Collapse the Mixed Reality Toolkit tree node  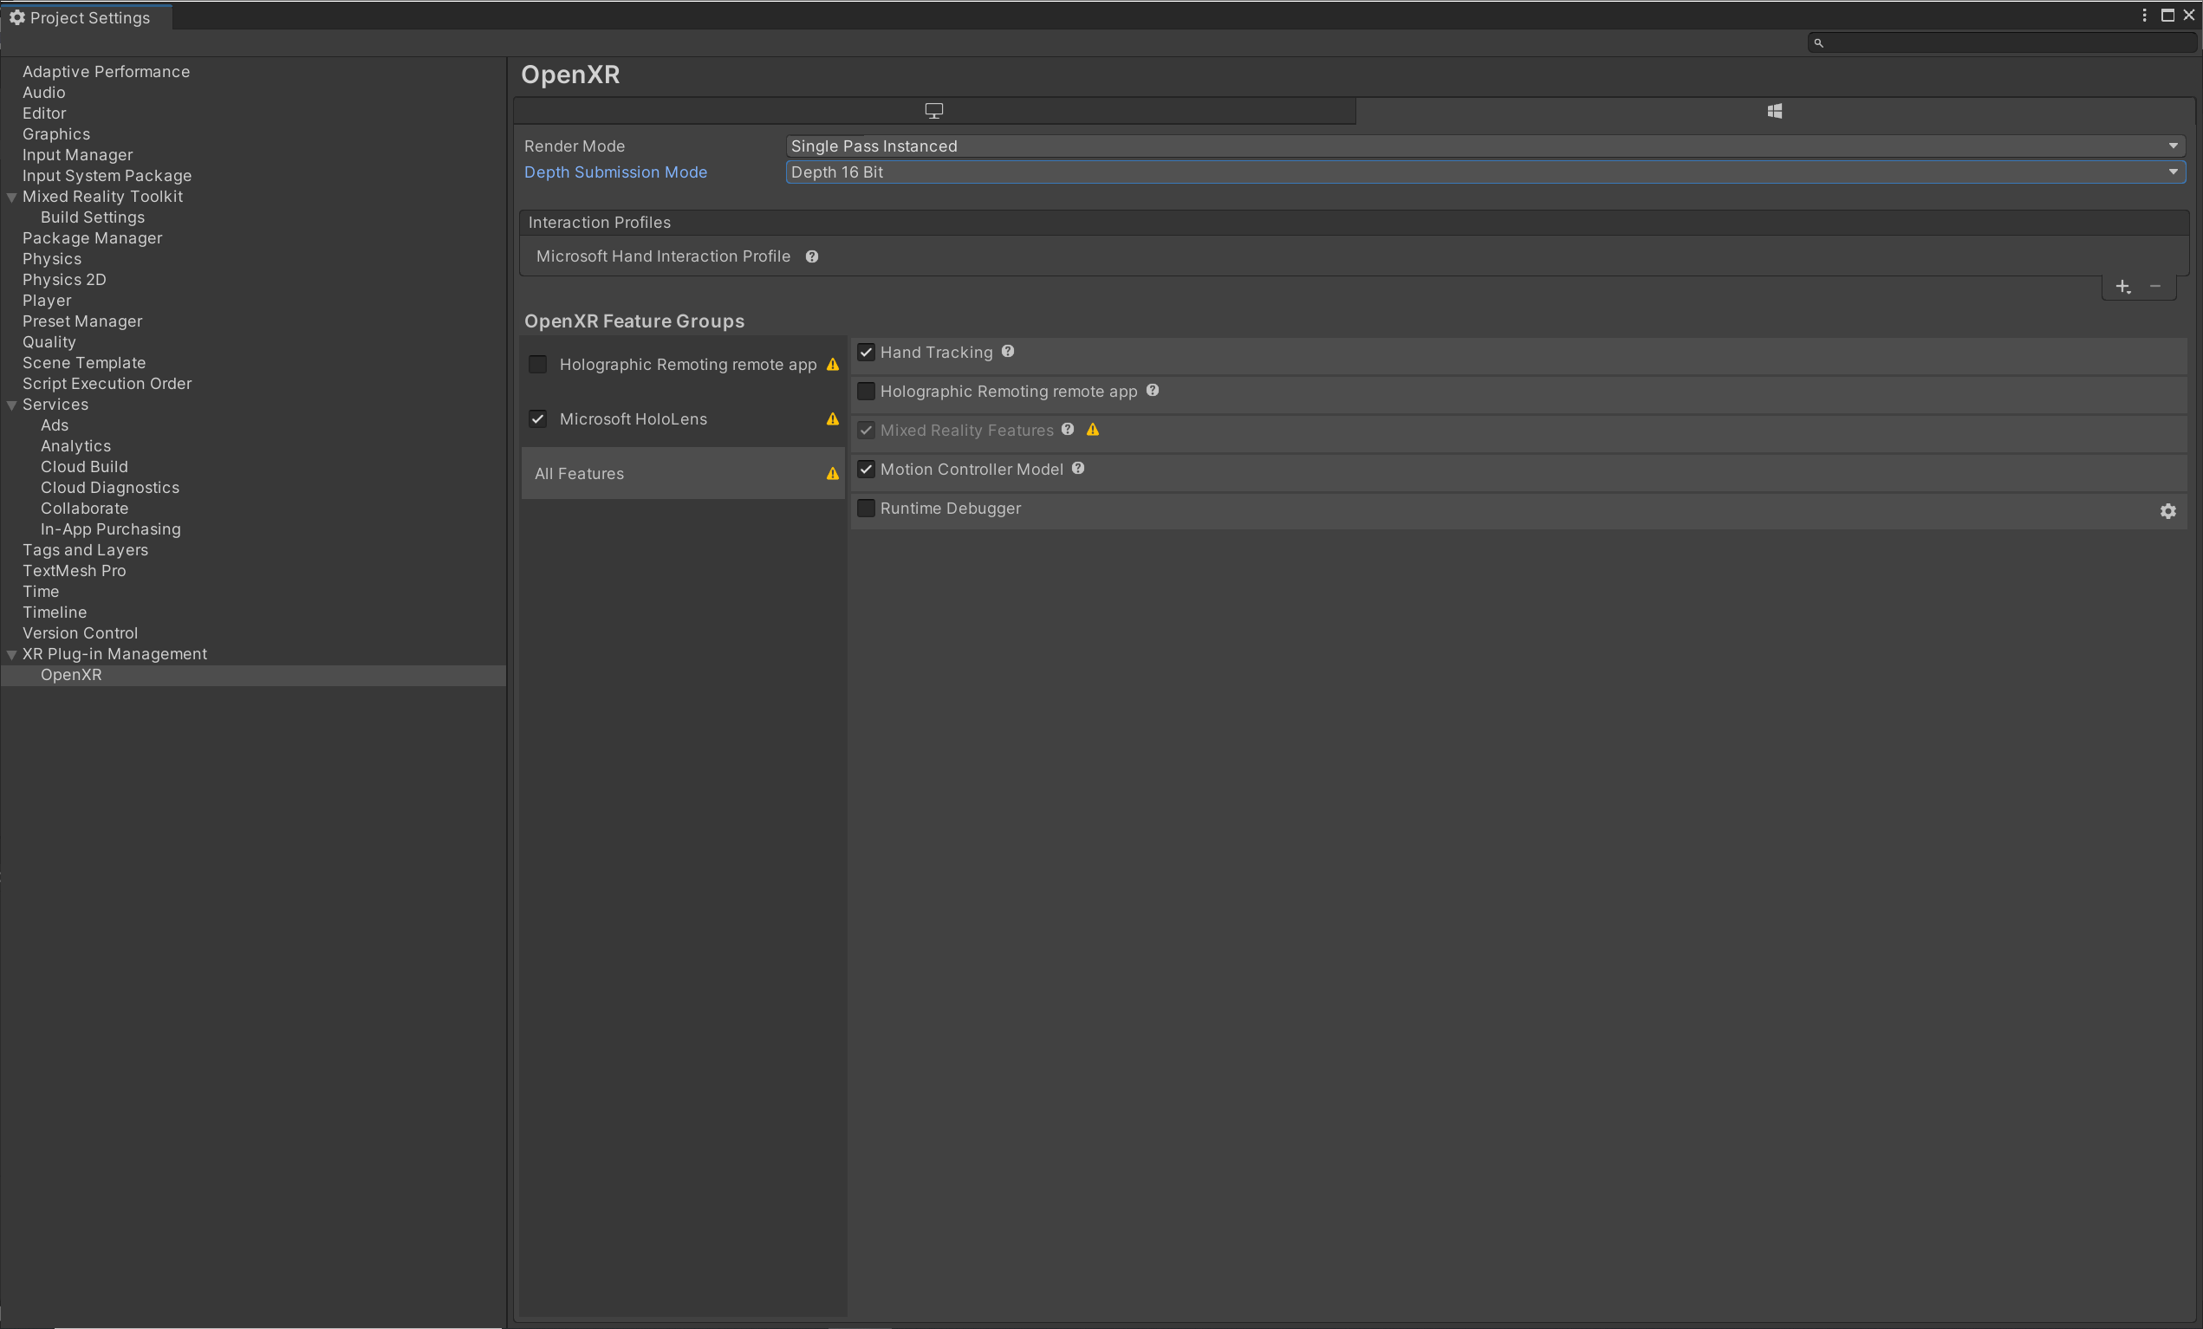(11, 198)
